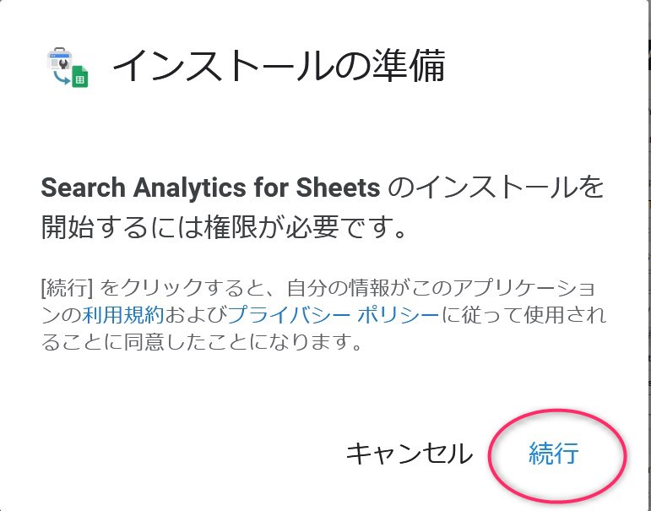Click the blue curved arrow in add-on icon
The width and height of the screenshot is (651, 511).
pyautogui.click(x=61, y=78)
